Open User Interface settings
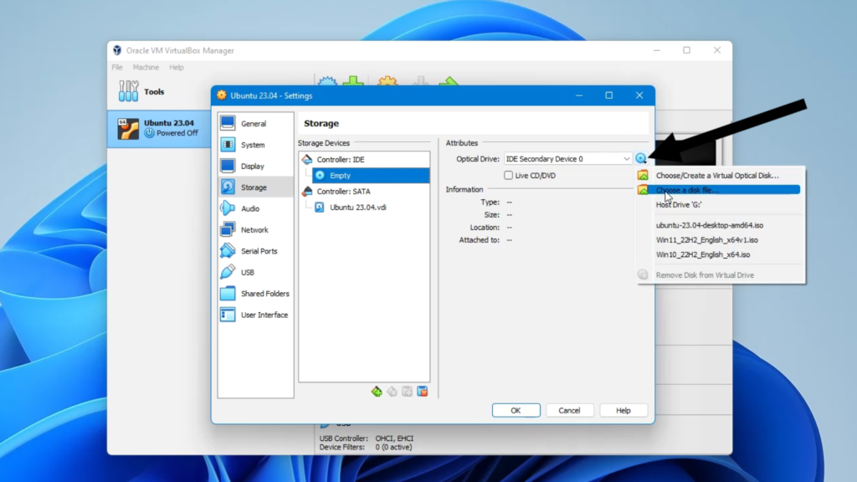 [255, 315]
